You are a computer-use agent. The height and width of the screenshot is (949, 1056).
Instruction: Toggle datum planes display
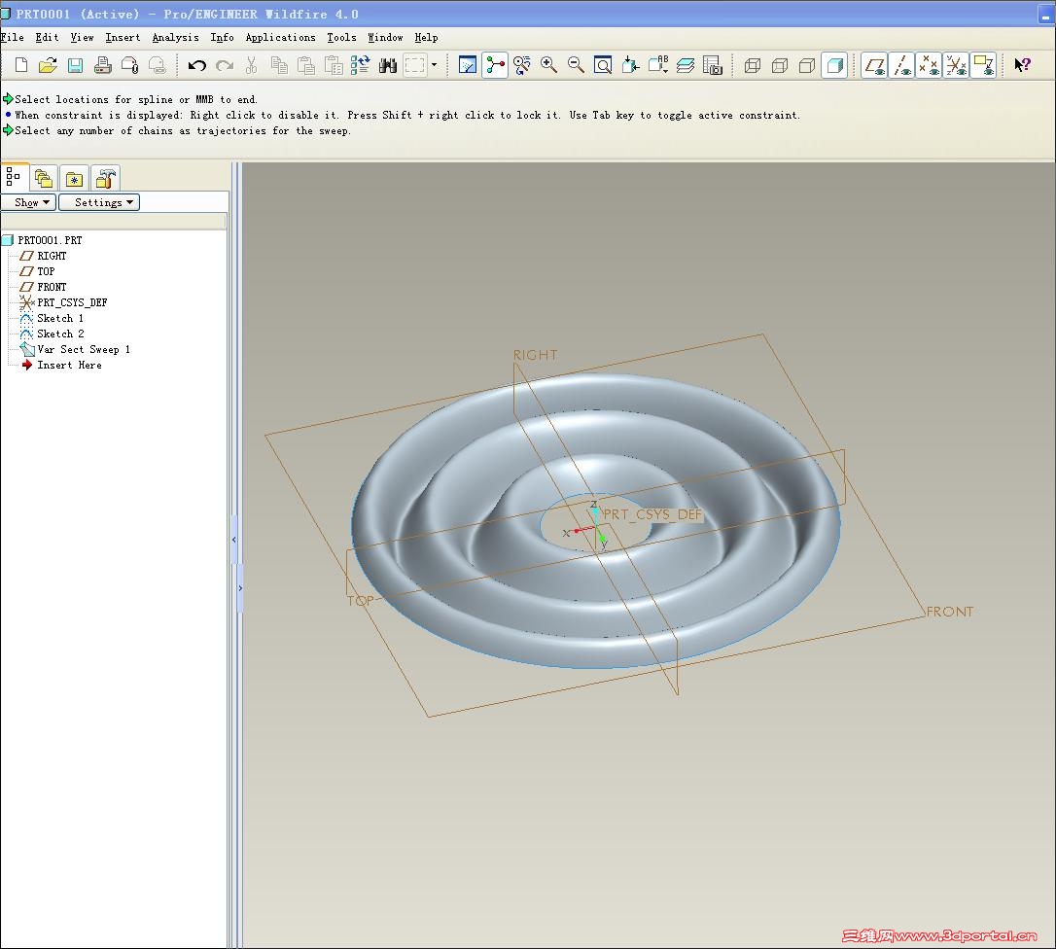click(874, 65)
